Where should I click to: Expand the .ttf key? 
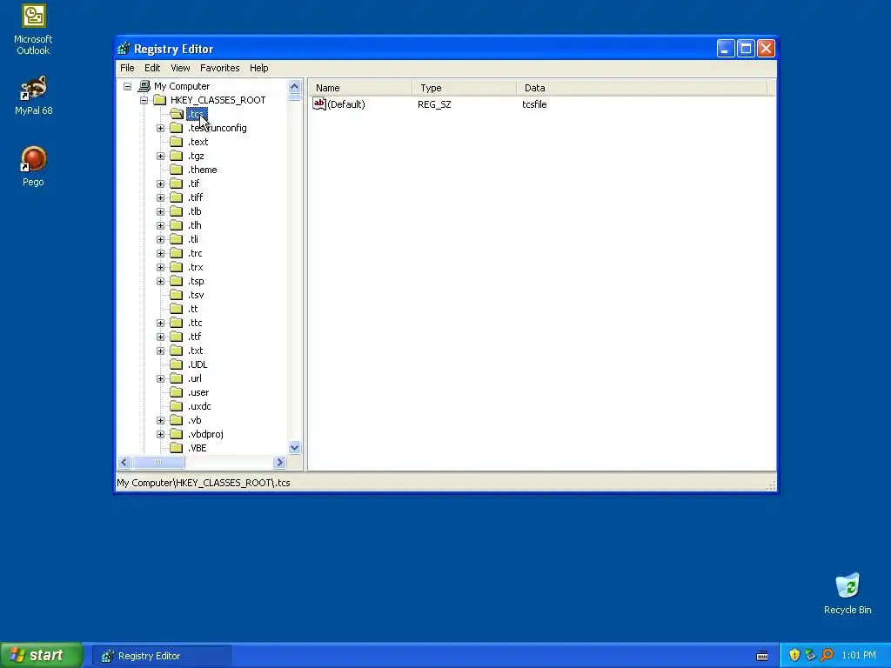[160, 337]
